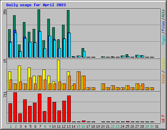Click the "Daily usage for April 2023" title
Image resolution: width=167 pixels, height=130 pixels.
[x=36, y=5]
